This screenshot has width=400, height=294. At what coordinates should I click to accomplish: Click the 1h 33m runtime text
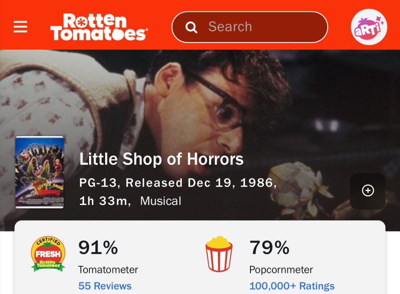(103, 201)
